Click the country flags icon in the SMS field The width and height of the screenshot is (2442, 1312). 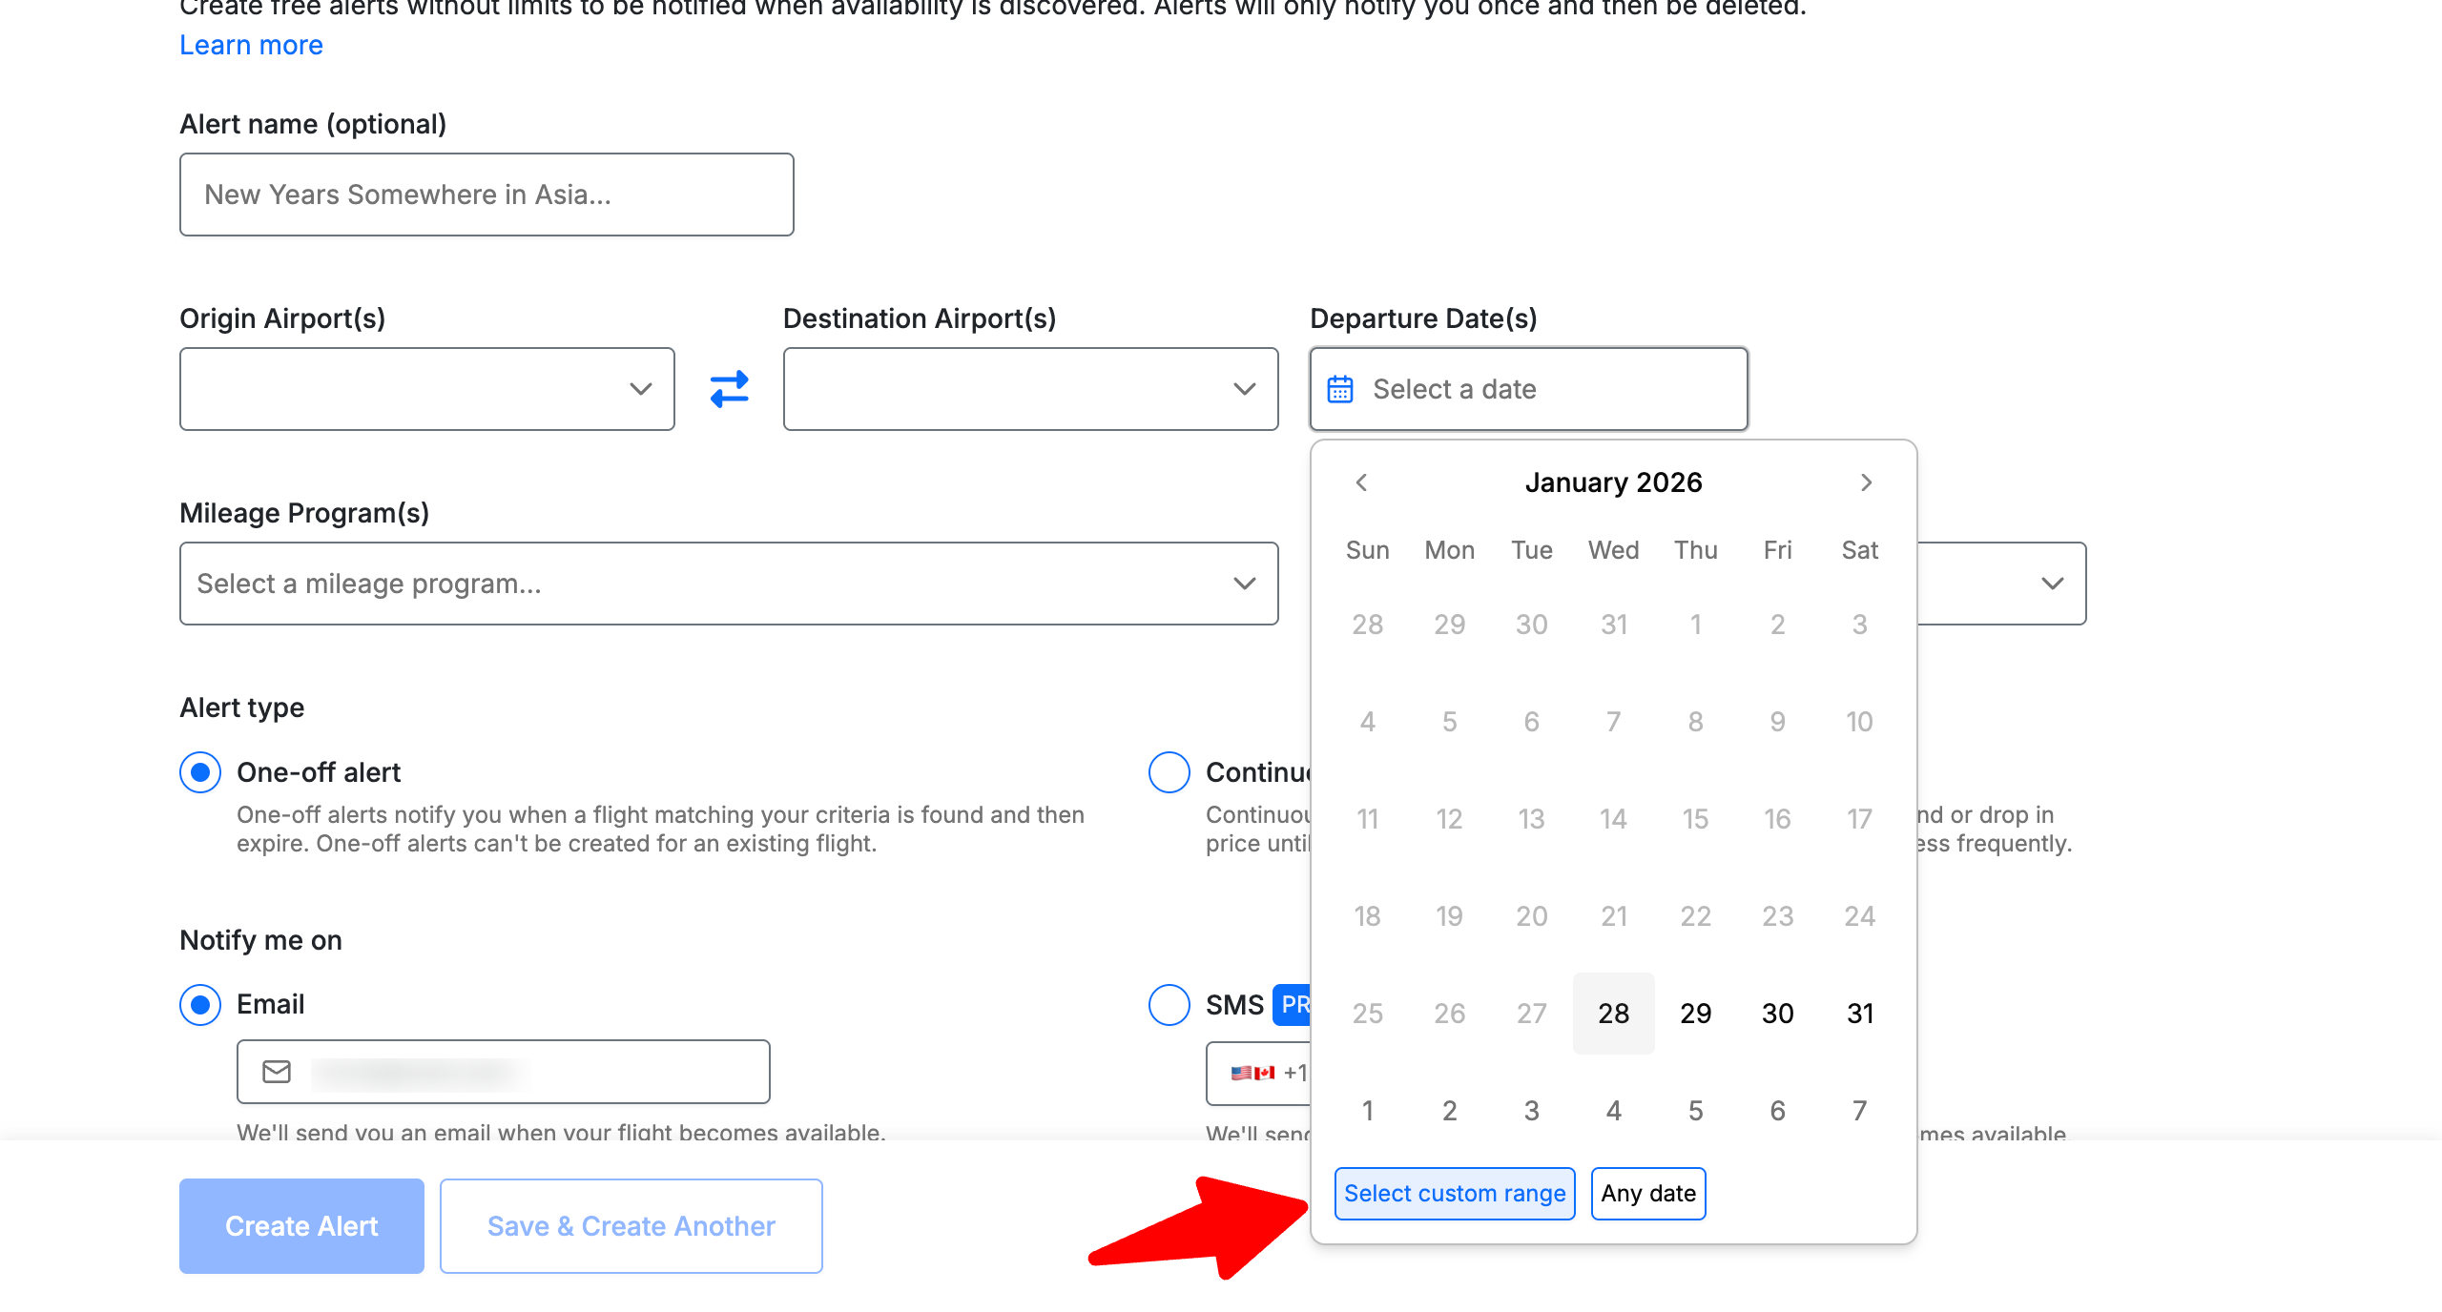(1252, 1073)
